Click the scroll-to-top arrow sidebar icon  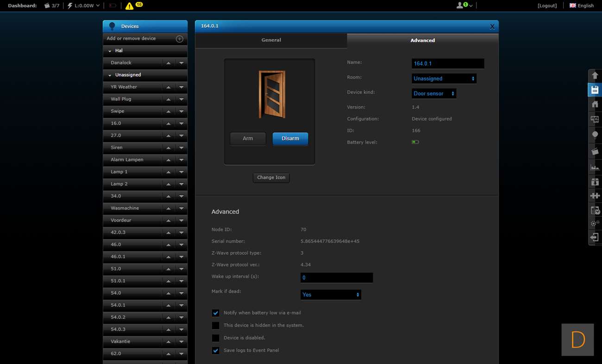click(x=595, y=75)
